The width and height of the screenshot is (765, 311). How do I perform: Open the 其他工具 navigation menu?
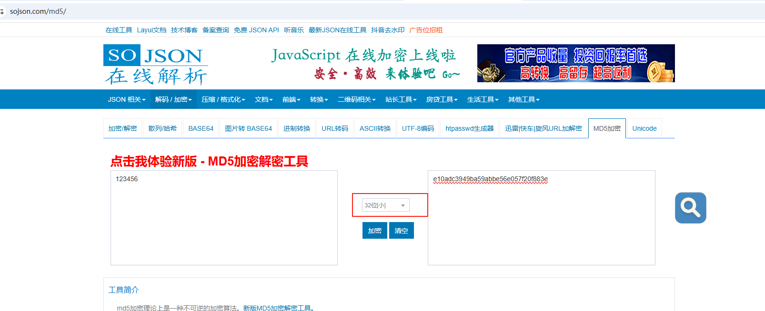click(523, 99)
